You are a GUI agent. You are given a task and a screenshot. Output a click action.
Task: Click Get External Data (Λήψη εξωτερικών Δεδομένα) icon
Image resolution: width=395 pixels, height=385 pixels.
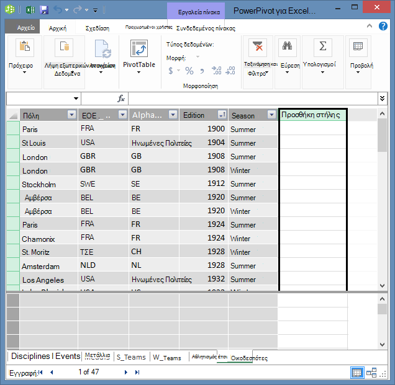[x=64, y=47]
